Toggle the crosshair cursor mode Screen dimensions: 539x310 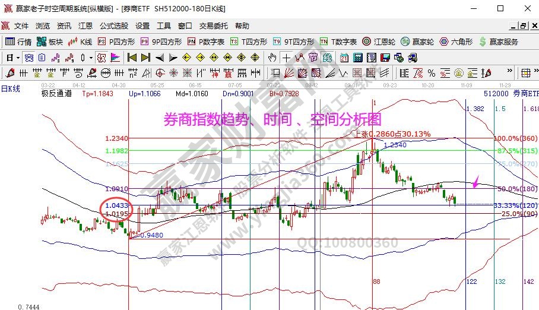287,58
